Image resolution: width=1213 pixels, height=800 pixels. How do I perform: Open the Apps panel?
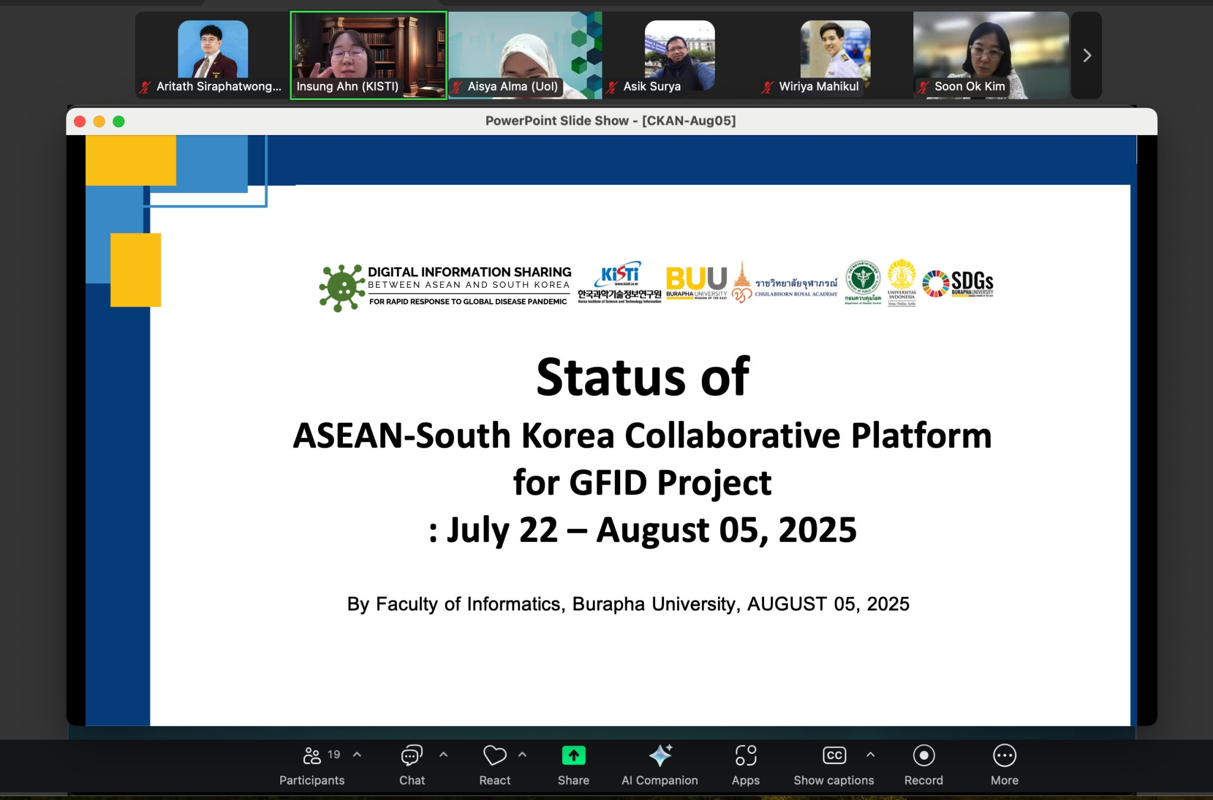746,765
